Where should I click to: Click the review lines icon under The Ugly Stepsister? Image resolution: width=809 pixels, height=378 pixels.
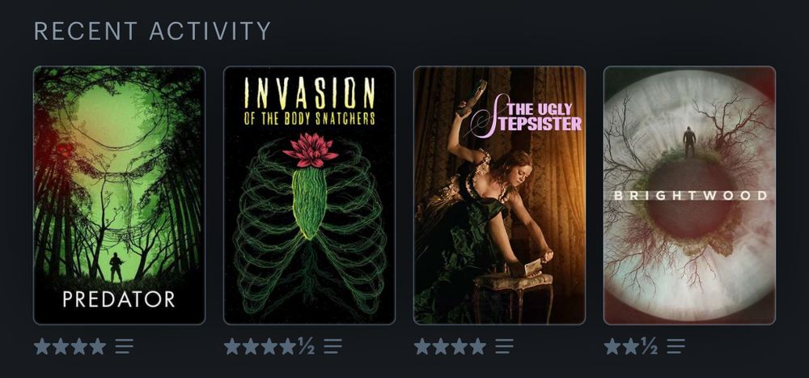click(504, 346)
